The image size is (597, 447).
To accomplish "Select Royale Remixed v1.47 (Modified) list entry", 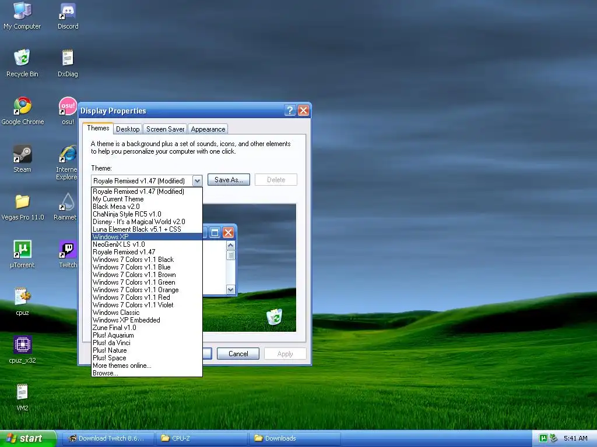I will pyautogui.click(x=146, y=191).
